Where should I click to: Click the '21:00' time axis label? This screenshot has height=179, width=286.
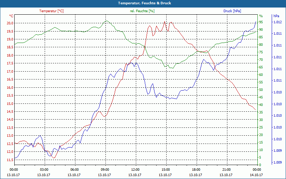227,170
